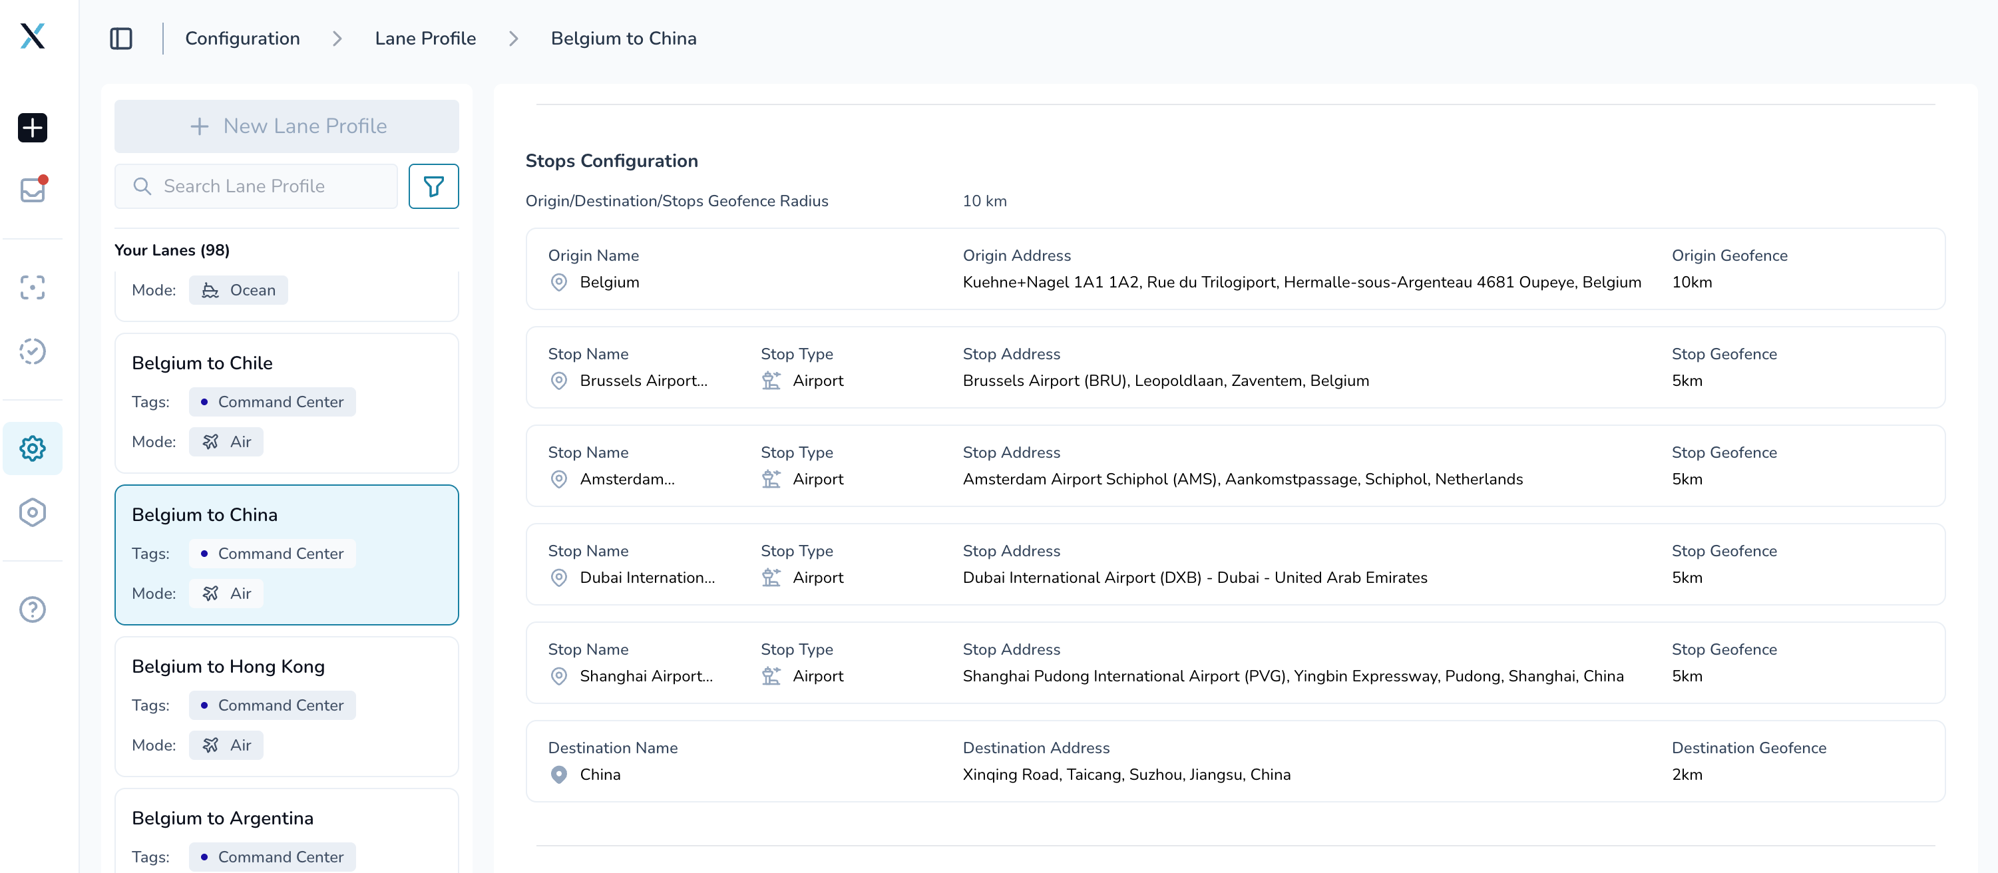Open the black plus create icon

pyautogui.click(x=33, y=127)
